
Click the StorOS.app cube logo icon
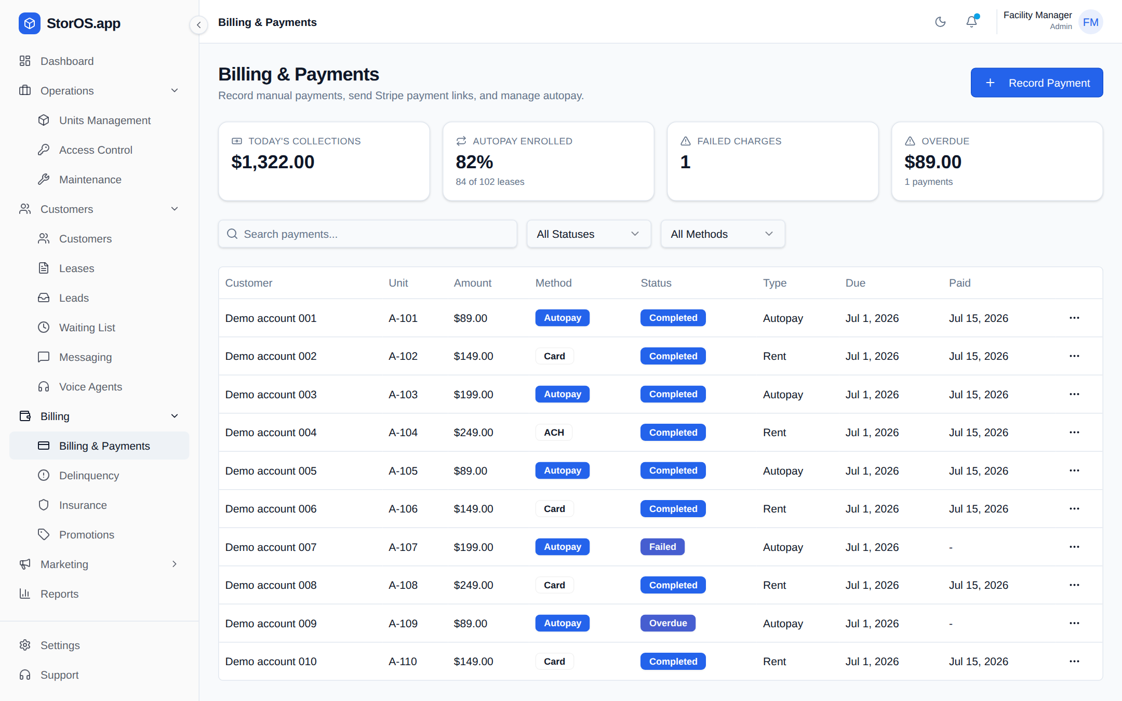30,23
